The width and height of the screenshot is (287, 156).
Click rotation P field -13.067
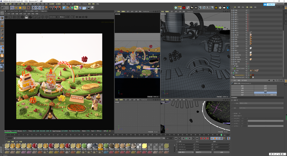pos(221,147)
